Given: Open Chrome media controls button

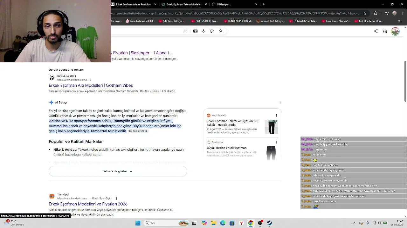Looking at the screenshot, I should coord(387,13).
